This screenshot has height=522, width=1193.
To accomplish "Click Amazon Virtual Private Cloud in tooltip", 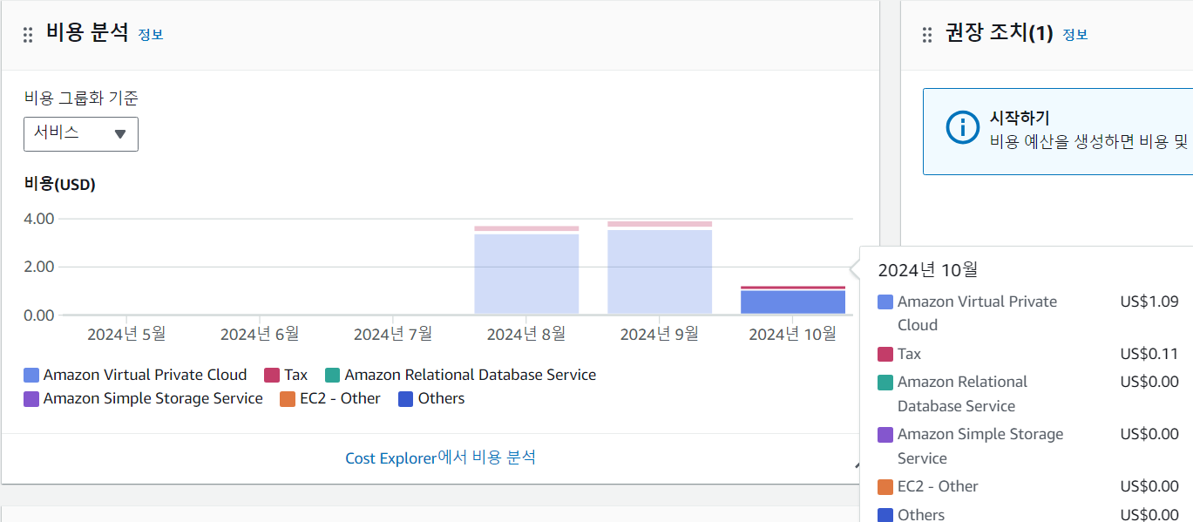I will tap(977, 313).
